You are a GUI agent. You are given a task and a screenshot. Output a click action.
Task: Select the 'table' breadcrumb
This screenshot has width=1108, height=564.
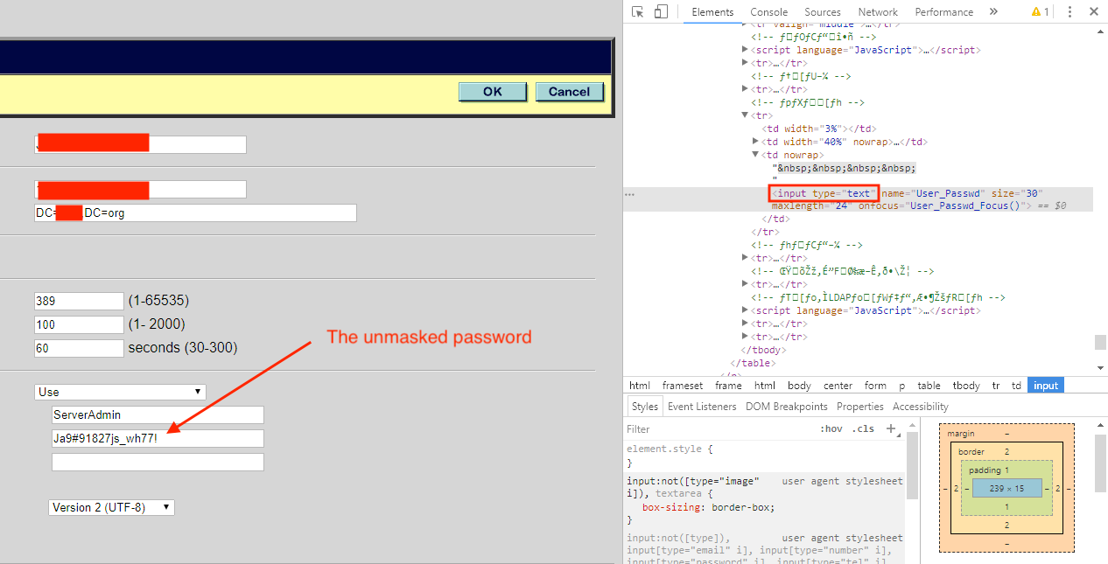pos(929,386)
